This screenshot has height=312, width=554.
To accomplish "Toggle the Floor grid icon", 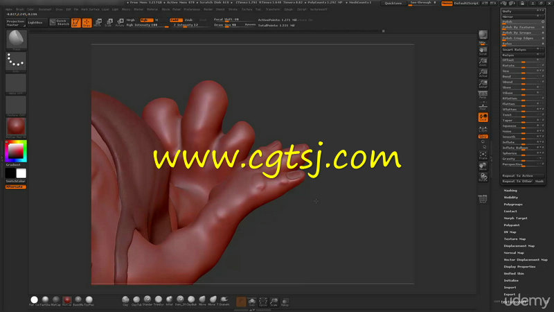I will pos(483,106).
